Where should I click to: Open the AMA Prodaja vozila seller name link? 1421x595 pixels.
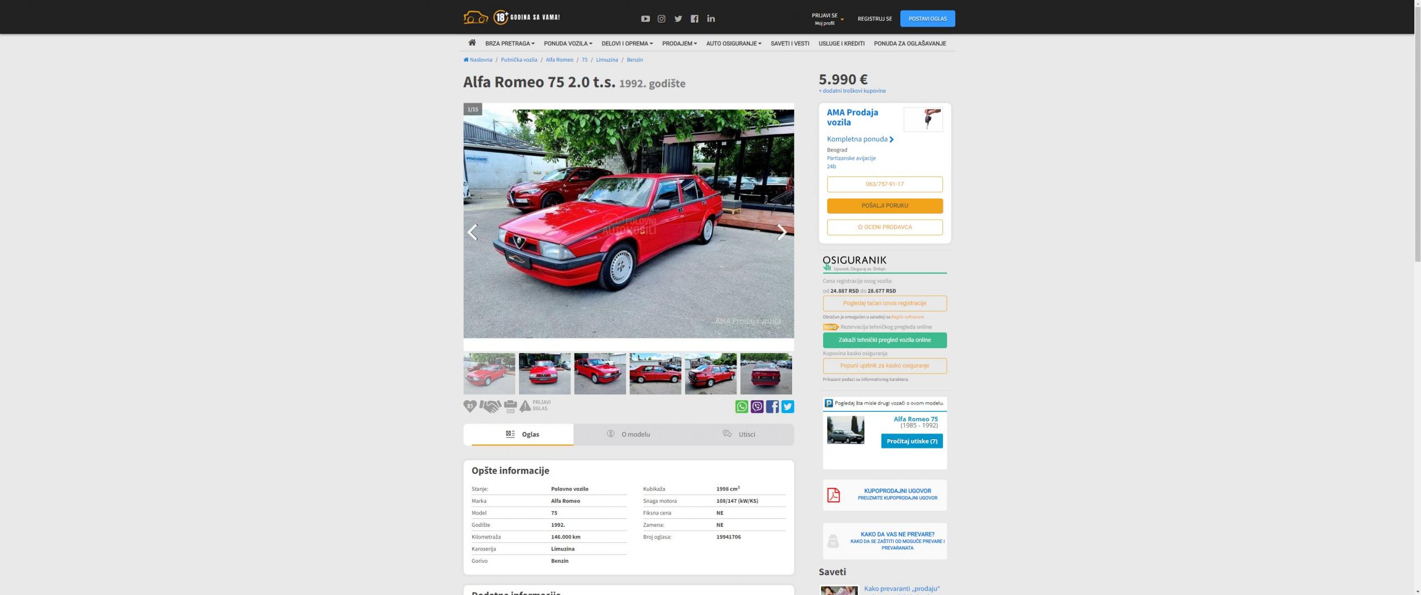pyautogui.click(x=852, y=117)
